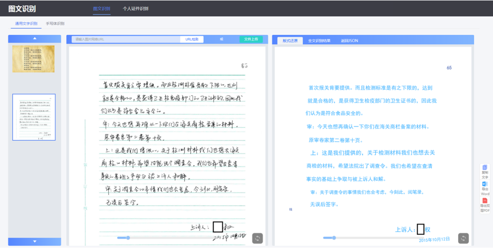Click the URL检测 button

click(192, 39)
